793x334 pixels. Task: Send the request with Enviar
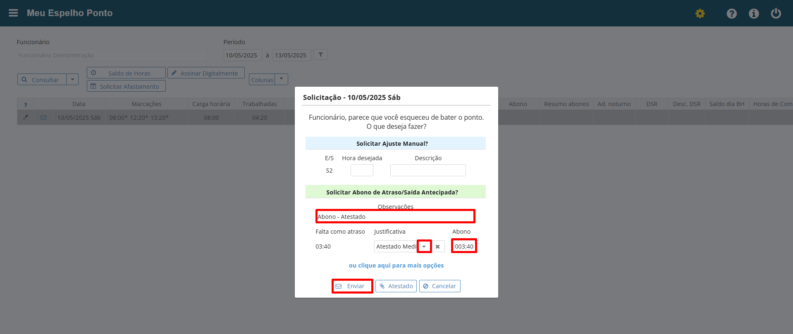(352, 286)
